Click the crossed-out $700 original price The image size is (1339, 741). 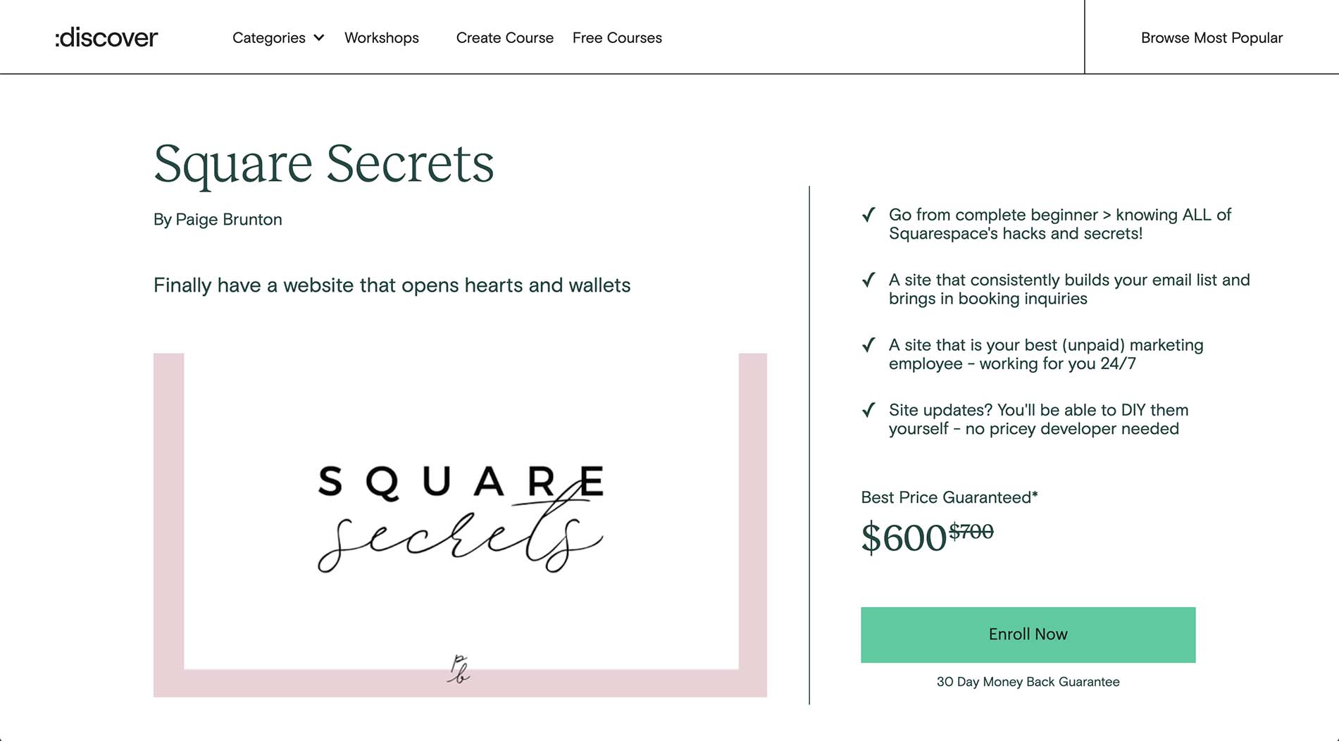pyautogui.click(x=971, y=531)
